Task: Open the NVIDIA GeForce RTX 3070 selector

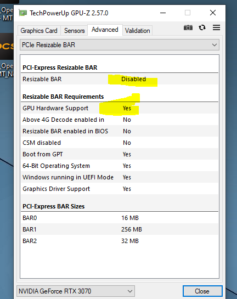Action: point(76,291)
